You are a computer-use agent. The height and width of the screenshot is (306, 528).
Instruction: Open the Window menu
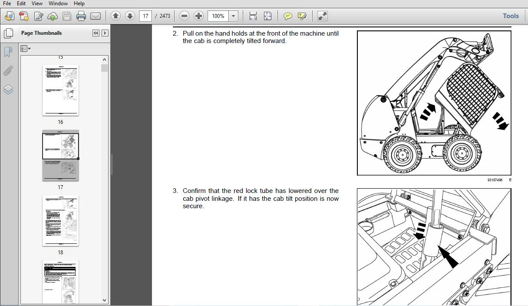(58, 3)
